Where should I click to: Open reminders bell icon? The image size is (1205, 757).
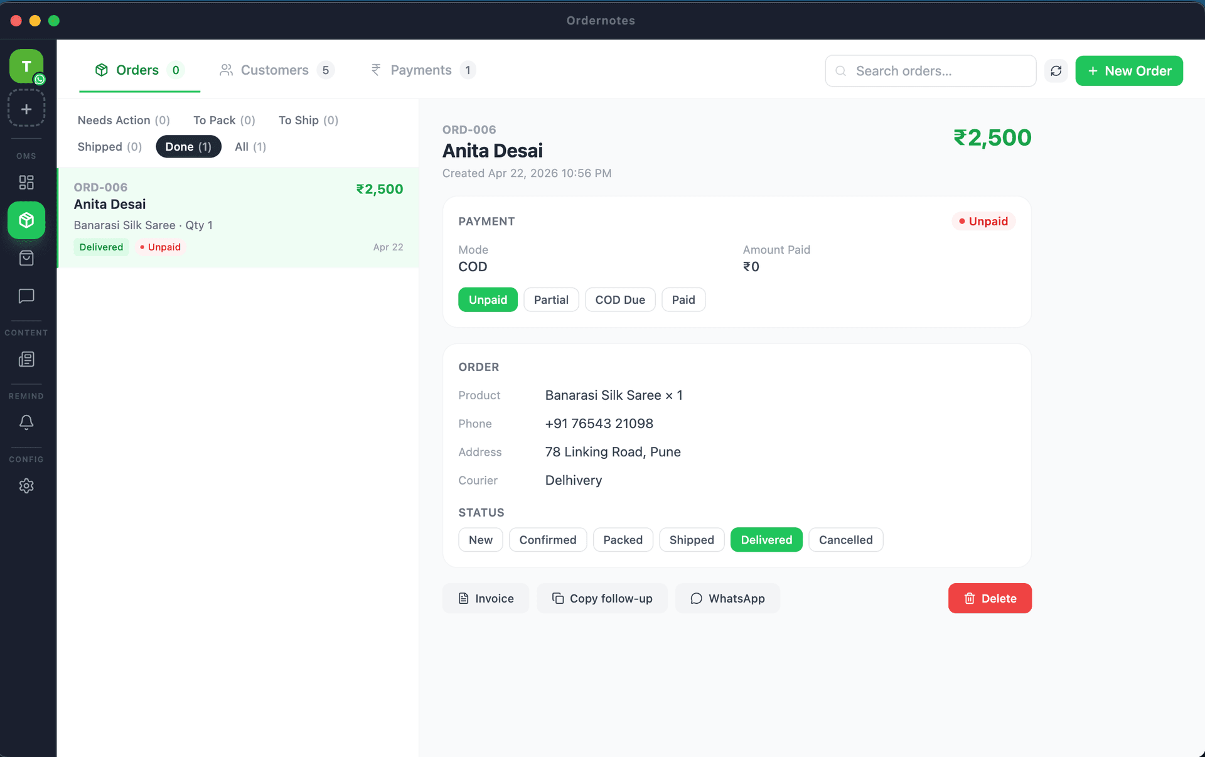[26, 422]
